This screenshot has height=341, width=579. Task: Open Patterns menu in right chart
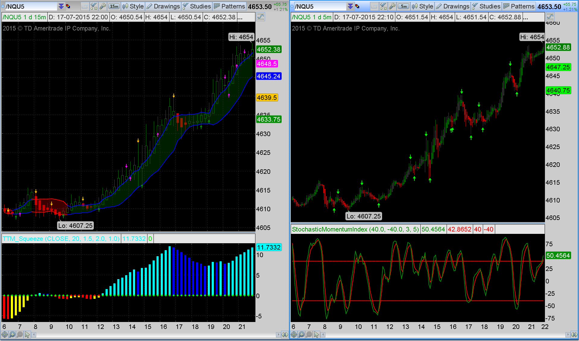click(519, 6)
